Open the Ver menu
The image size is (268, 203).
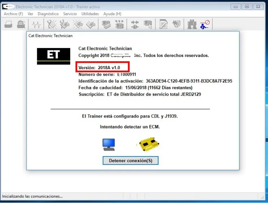click(x=30, y=14)
